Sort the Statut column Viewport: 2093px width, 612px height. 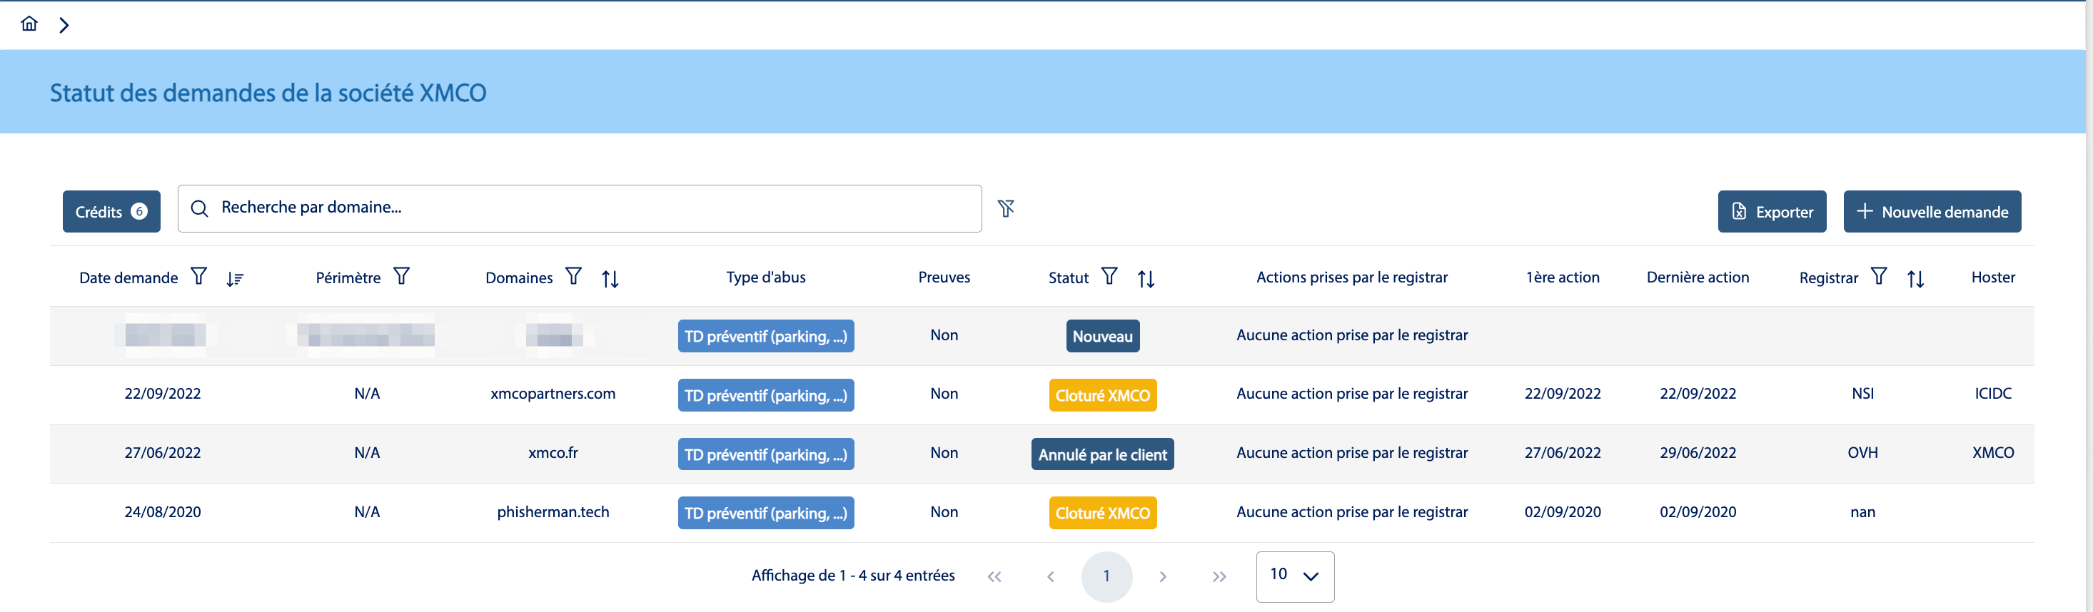click(x=1146, y=279)
